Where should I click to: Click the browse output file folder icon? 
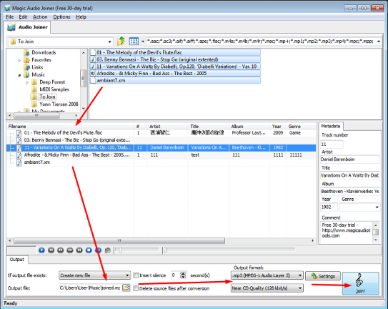click(126, 288)
